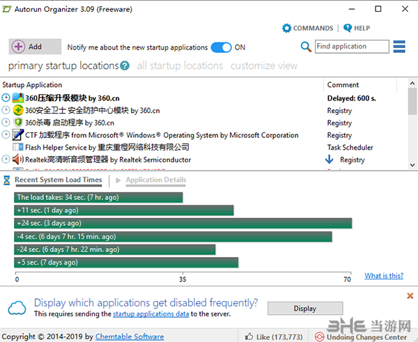The height and width of the screenshot is (342, 418).
Task: Click the 360杀毒 shield icon
Action: pyautogui.click(x=18, y=123)
